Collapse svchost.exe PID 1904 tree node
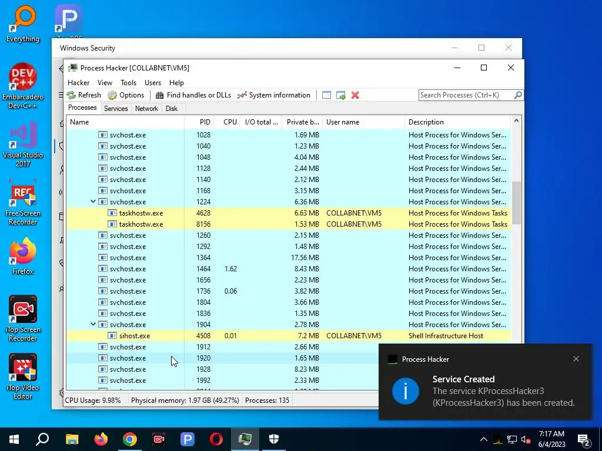Viewport: 602px width, 451px height. [93, 324]
